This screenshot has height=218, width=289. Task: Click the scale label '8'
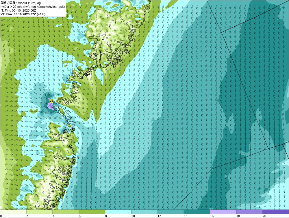tap(106, 216)
